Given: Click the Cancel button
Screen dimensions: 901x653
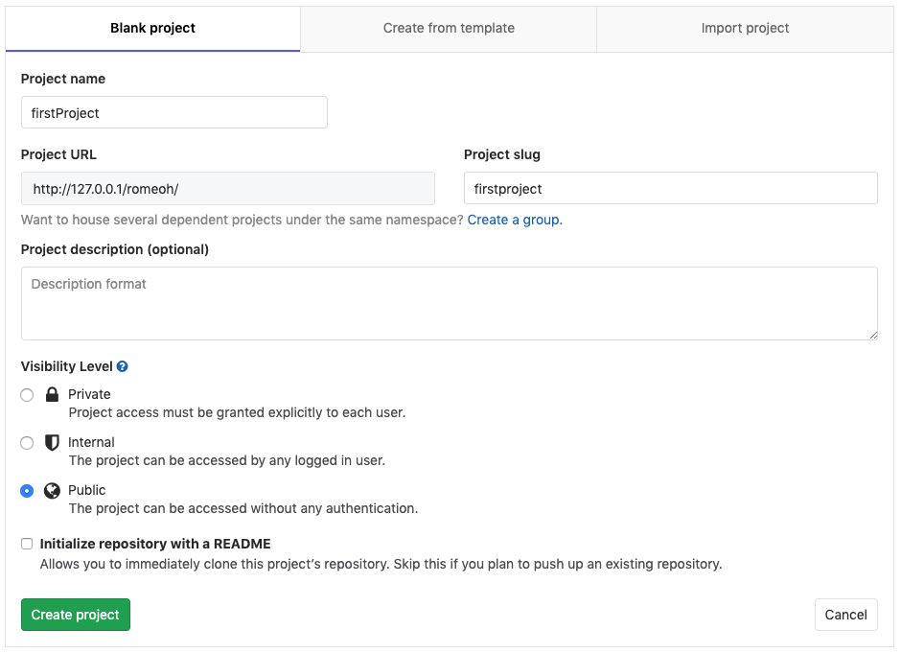Looking at the screenshot, I should pyautogui.click(x=845, y=615).
